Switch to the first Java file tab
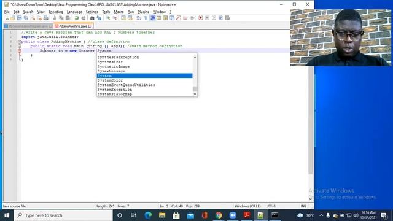Screen dimensions: 393x221 click(x=28, y=26)
